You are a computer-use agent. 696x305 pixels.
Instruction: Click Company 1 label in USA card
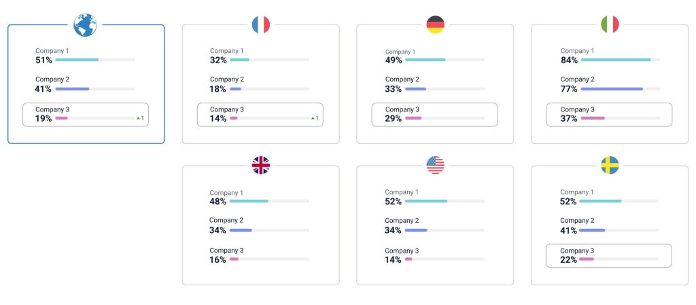[x=401, y=192]
